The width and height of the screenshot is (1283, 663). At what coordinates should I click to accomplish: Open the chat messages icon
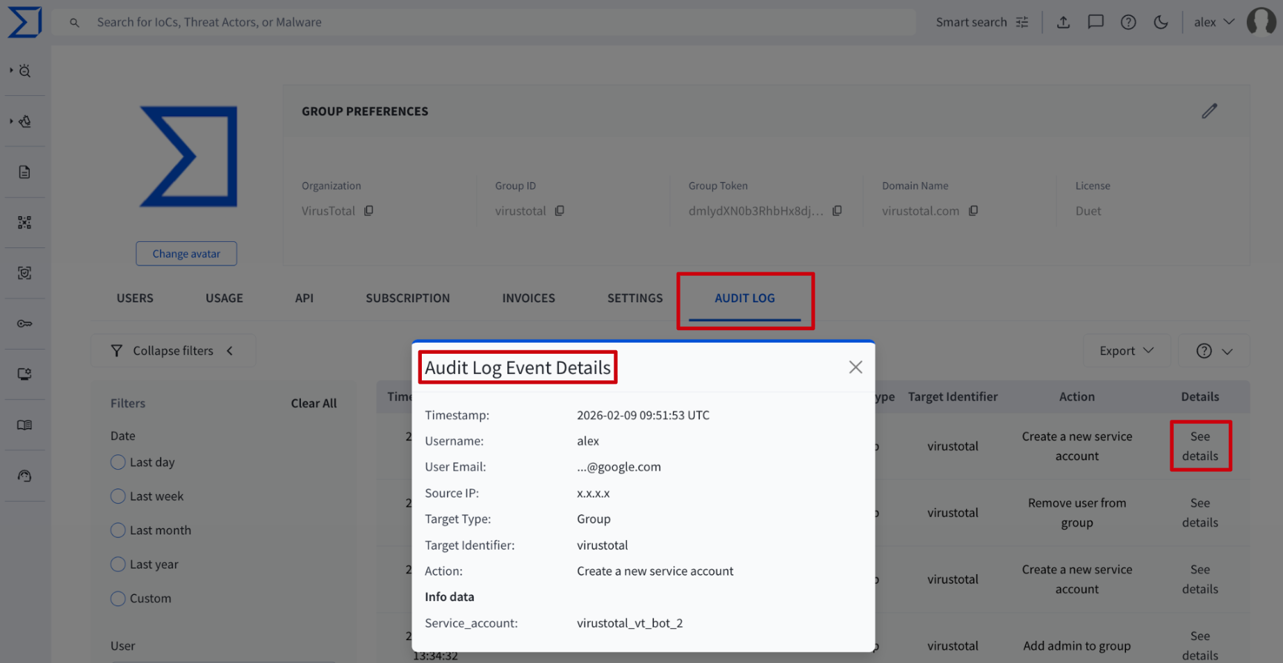1096,22
